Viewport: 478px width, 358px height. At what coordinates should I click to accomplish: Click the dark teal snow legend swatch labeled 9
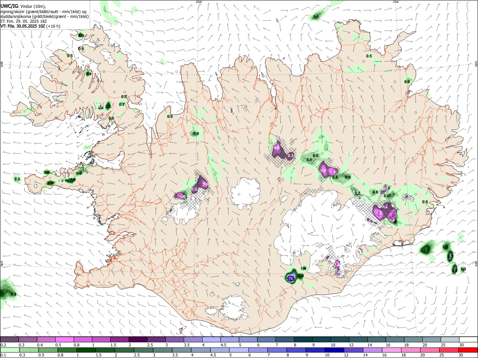[x=321, y=339]
